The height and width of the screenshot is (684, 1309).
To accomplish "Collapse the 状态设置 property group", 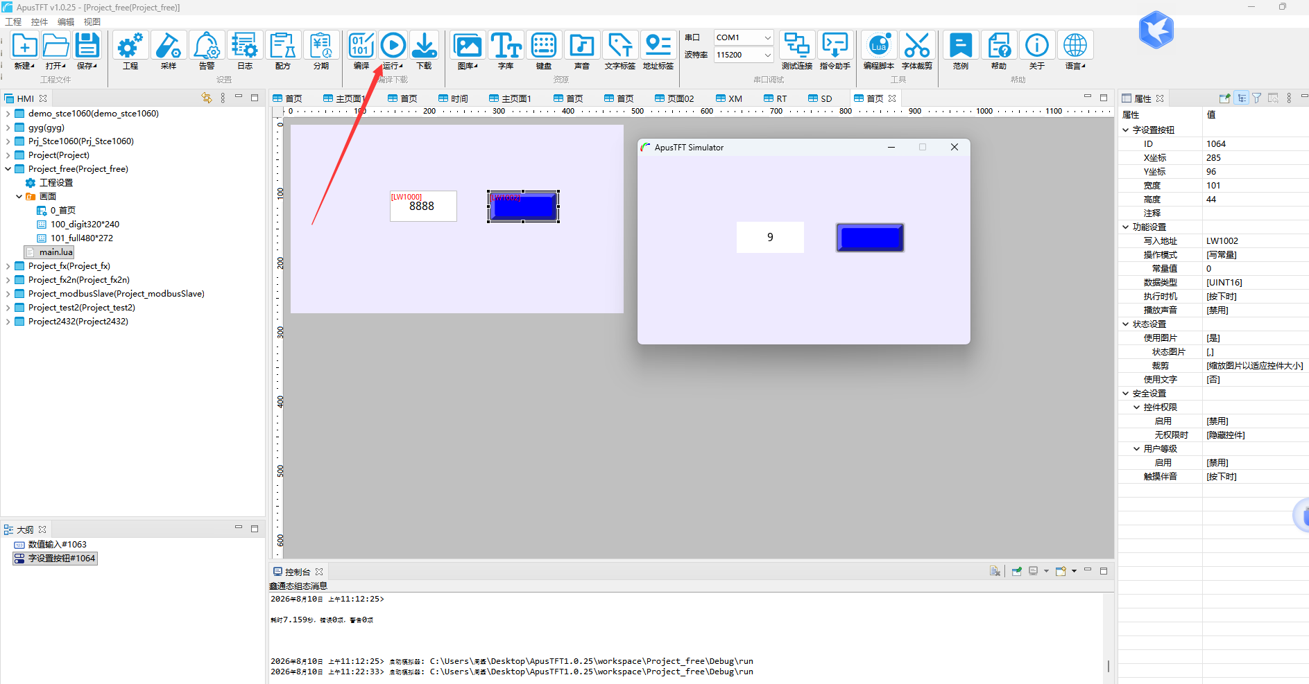I will point(1125,324).
